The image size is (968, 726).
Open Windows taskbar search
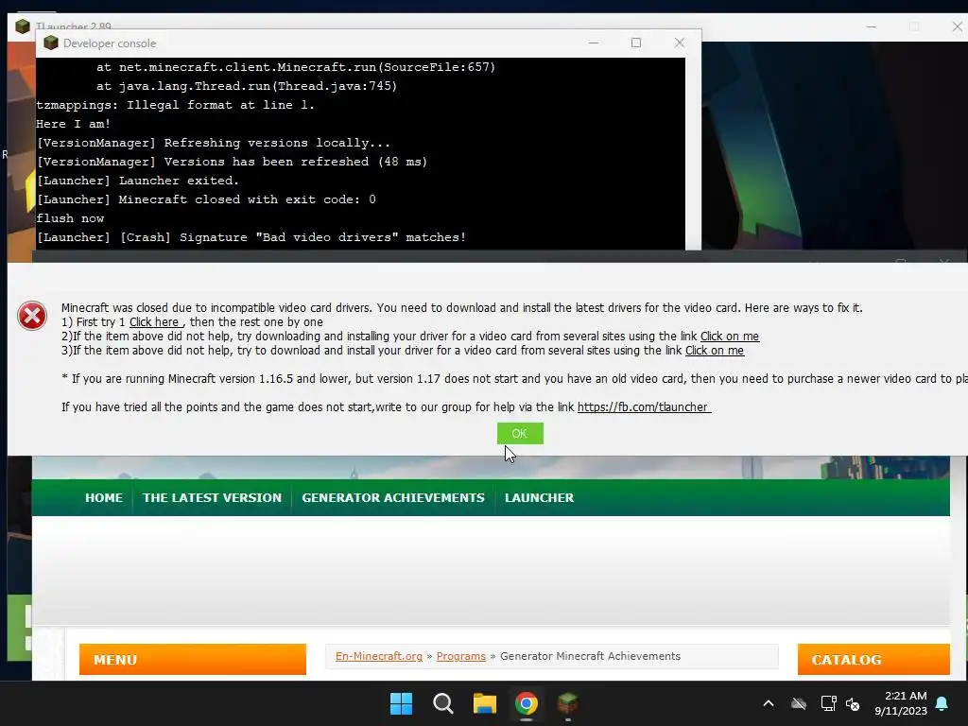pyautogui.click(x=442, y=703)
